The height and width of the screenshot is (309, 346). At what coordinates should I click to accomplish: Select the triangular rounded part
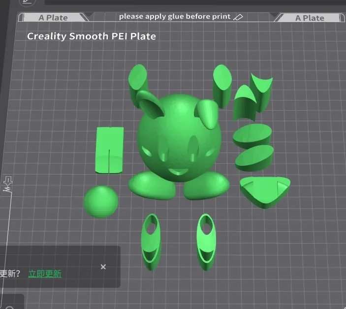tap(265, 192)
